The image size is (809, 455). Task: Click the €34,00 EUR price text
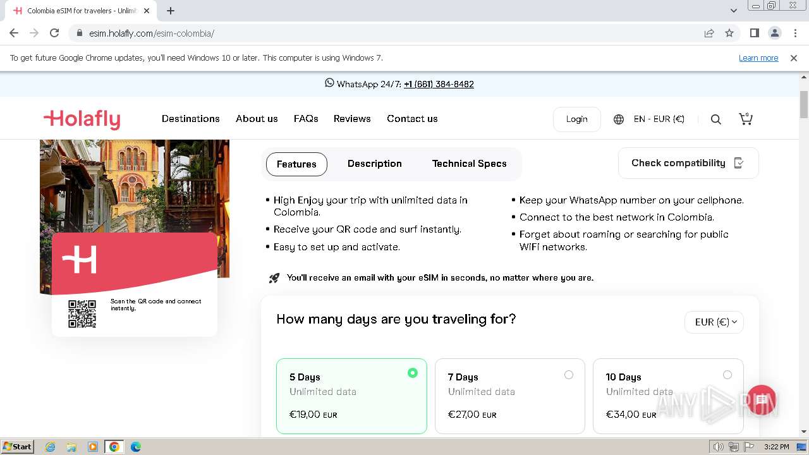click(631, 415)
